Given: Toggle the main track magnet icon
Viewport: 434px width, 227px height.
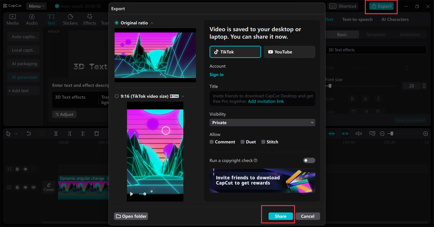Looking at the screenshot, I should point(332,134).
